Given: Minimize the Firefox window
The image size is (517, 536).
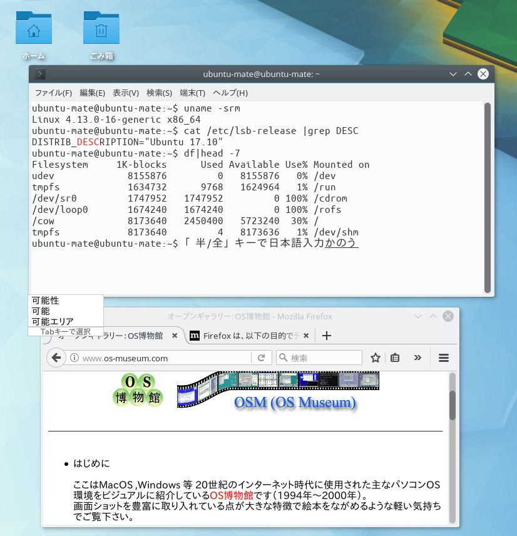Looking at the screenshot, I should (418, 317).
